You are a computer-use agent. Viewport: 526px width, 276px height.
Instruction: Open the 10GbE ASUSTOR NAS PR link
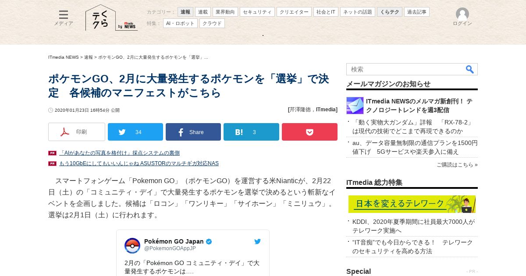(x=139, y=163)
